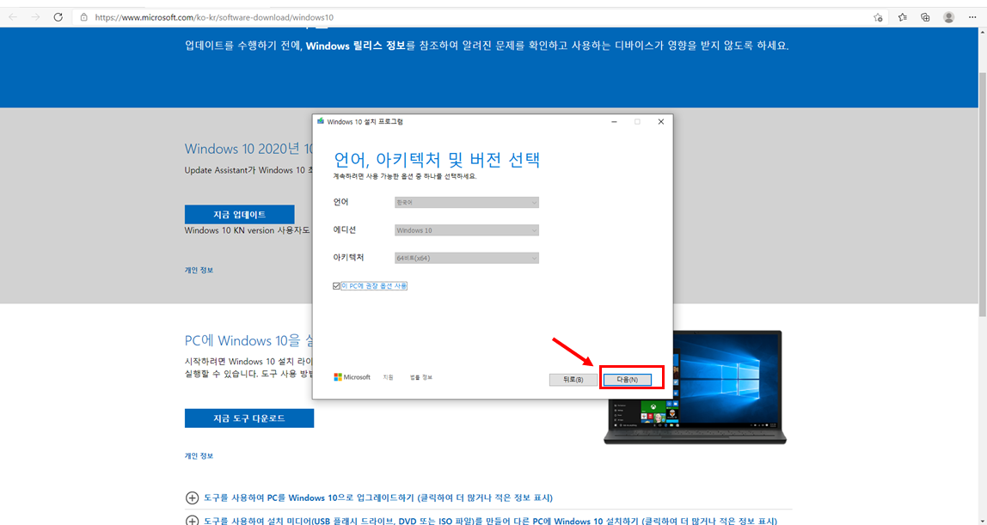Click the Windows 10 setup window icon

click(x=321, y=121)
